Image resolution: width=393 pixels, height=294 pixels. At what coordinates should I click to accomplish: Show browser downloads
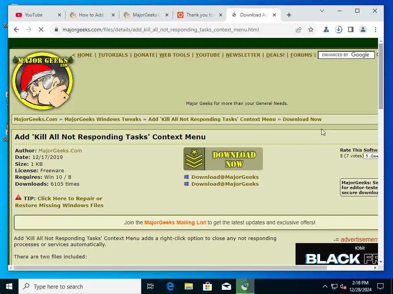(x=339, y=30)
